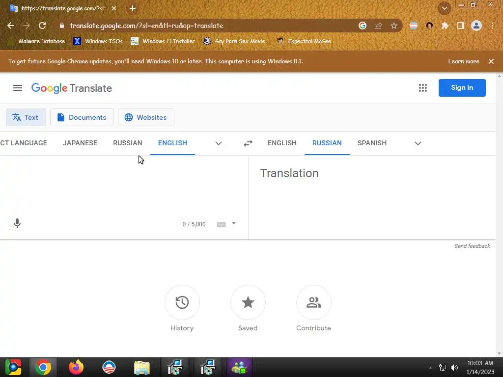Close the Google Translate browser tab
This screenshot has height=377, width=503.
(x=114, y=8)
